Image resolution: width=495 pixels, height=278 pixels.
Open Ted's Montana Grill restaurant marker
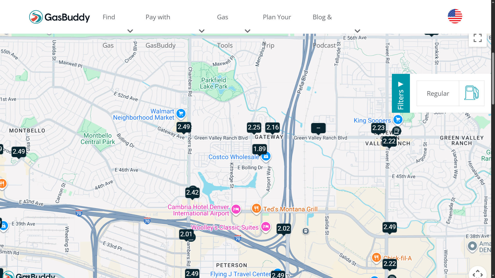tap(256, 208)
